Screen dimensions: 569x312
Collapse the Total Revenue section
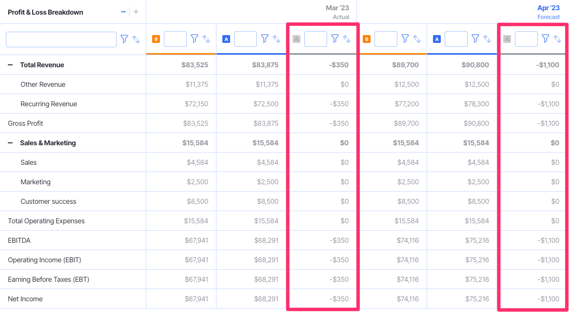pos(10,64)
